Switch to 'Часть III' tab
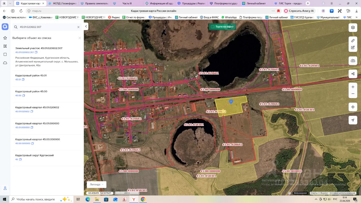 pyautogui.click(x=127, y=3)
